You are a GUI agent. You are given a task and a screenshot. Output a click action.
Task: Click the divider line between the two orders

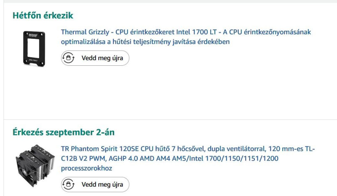(x=170, y=119)
